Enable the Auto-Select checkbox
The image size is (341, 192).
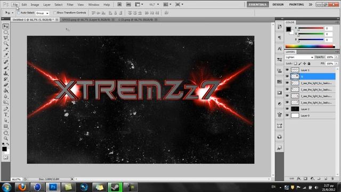pyautogui.click(x=19, y=13)
